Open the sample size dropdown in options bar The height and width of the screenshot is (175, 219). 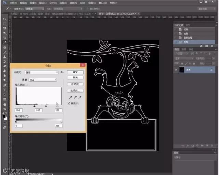pyautogui.click(x=35, y=9)
